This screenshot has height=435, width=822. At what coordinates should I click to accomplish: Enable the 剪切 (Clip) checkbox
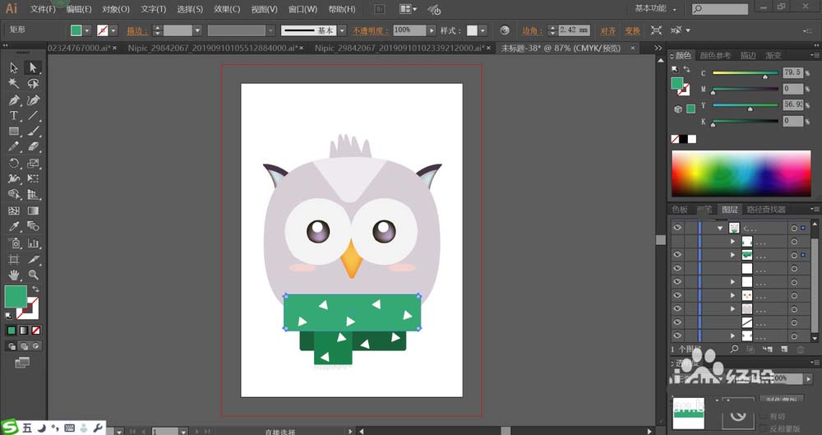[764, 417]
